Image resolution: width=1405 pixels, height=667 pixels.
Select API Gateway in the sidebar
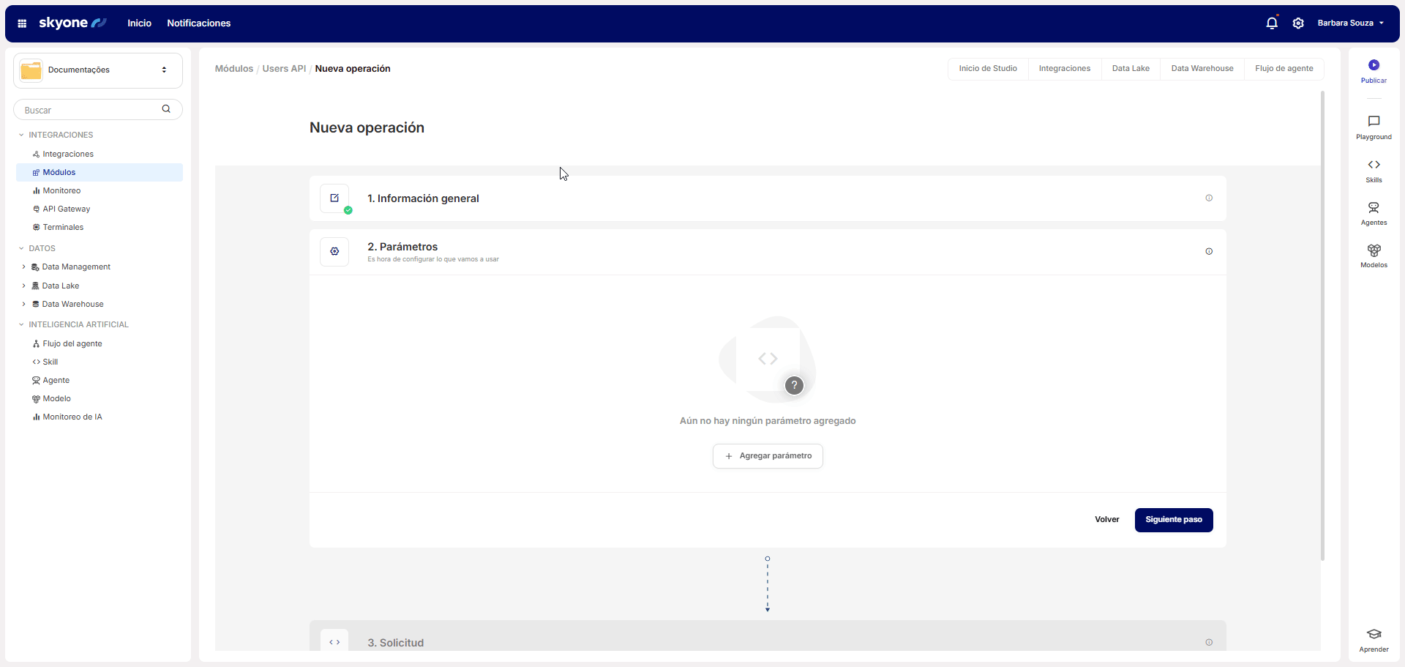click(66, 209)
